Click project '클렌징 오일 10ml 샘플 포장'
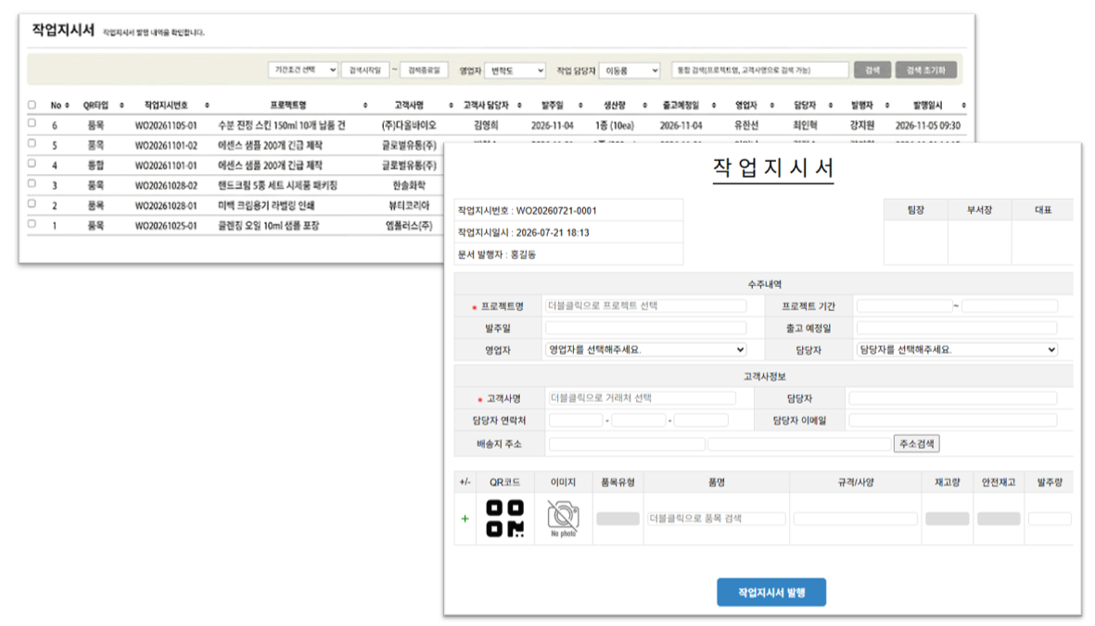The width and height of the screenshot is (1095, 626). pyautogui.click(x=268, y=226)
